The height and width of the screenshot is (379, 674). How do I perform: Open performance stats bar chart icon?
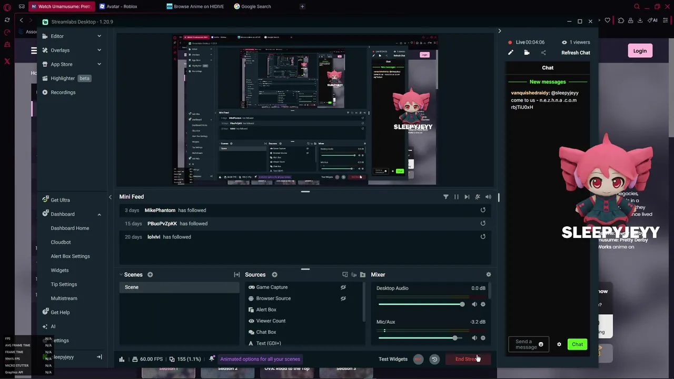coord(122,360)
